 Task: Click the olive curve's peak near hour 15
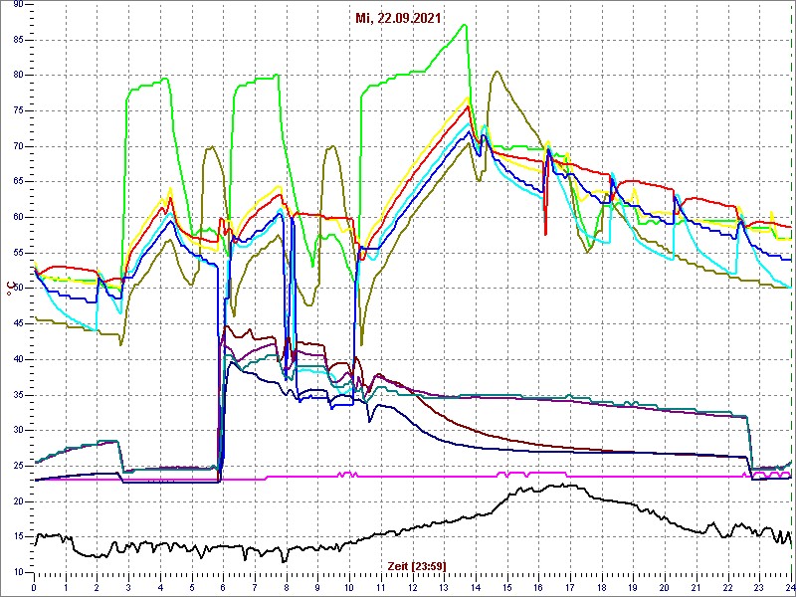pyautogui.click(x=497, y=72)
